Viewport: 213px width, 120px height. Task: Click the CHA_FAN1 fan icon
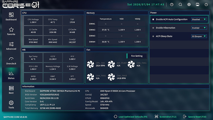(131, 64)
